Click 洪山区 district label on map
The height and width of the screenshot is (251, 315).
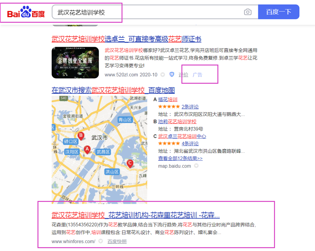(x=112, y=172)
